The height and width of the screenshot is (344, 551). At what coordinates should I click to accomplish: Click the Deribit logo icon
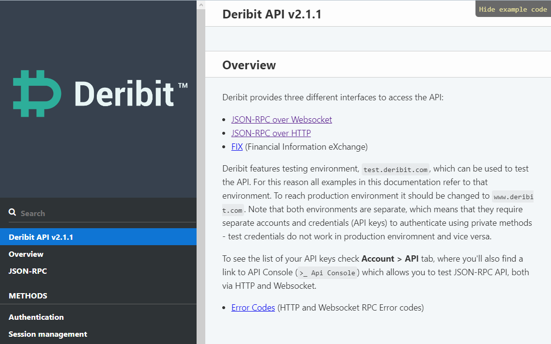(37, 93)
